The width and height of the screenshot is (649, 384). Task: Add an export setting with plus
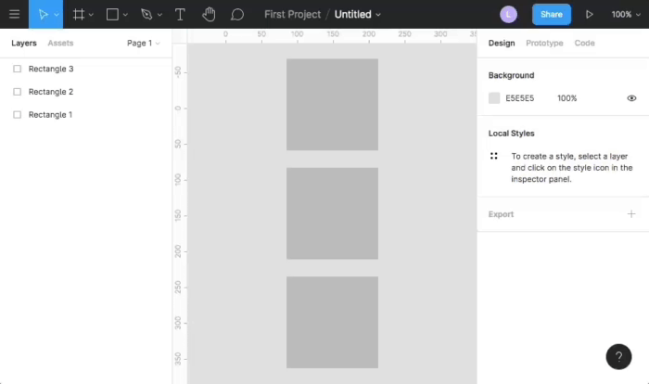(631, 214)
